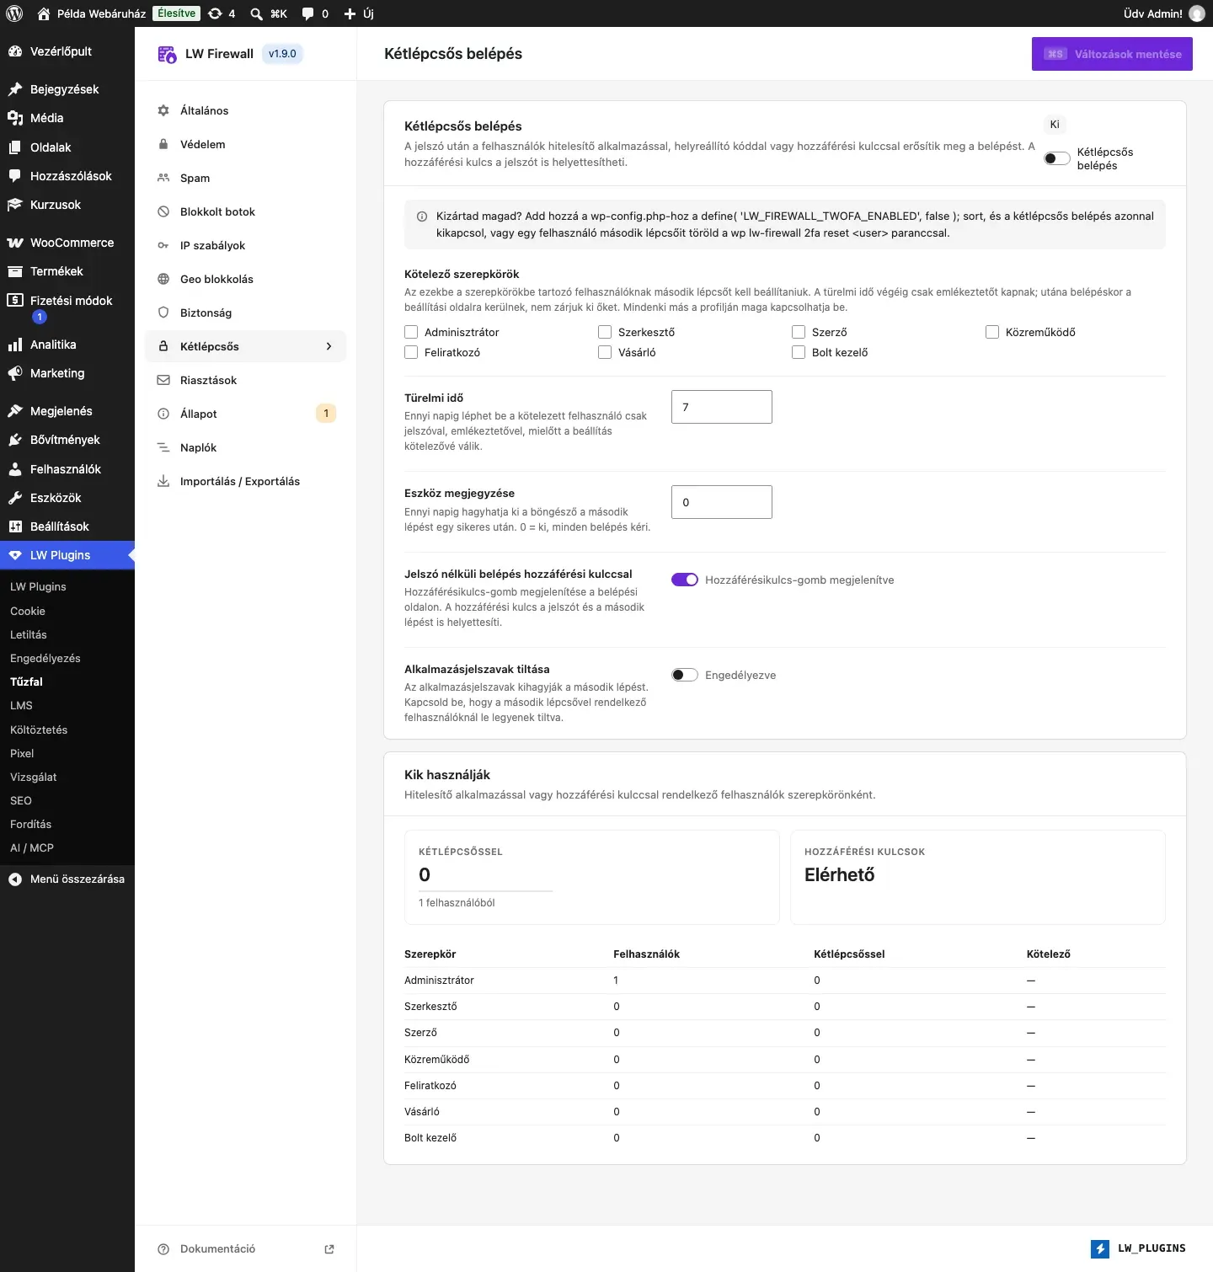Click the Változások mentése save button

click(1112, 54)
